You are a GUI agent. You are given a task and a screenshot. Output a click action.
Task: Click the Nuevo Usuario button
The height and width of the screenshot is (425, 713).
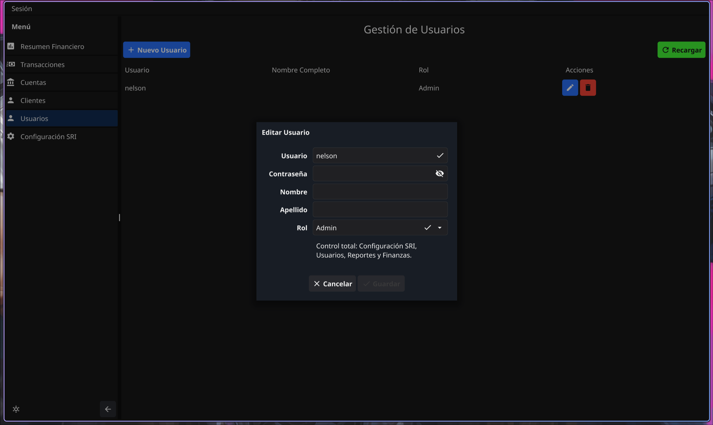(157, 50)
